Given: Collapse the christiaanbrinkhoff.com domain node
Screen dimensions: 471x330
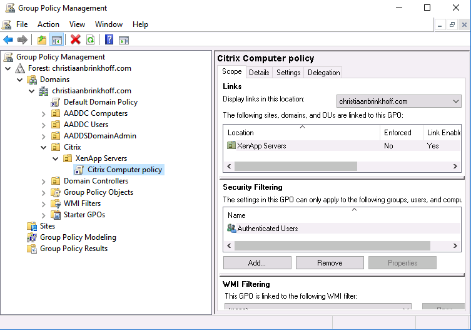Looking at the screenshot, I should (x=31, y=91).
